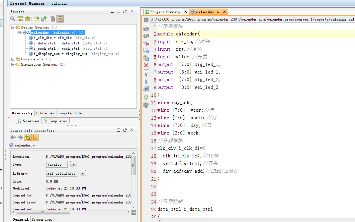Click the Paste clipboard icon in editor toolbar
The height and width of the screenshot is (222, 355).
coord(146,58)
